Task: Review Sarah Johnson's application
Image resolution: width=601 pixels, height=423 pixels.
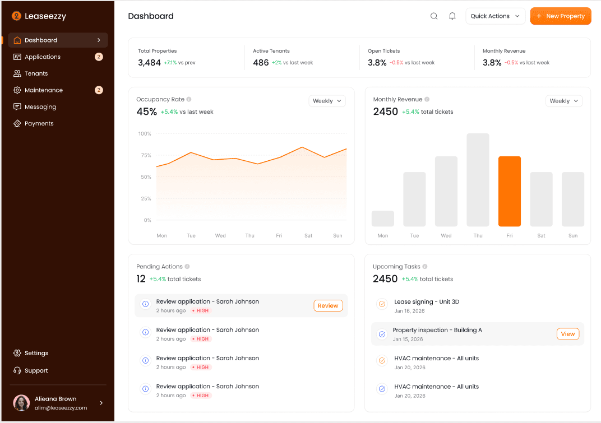Action: (328, 305)
